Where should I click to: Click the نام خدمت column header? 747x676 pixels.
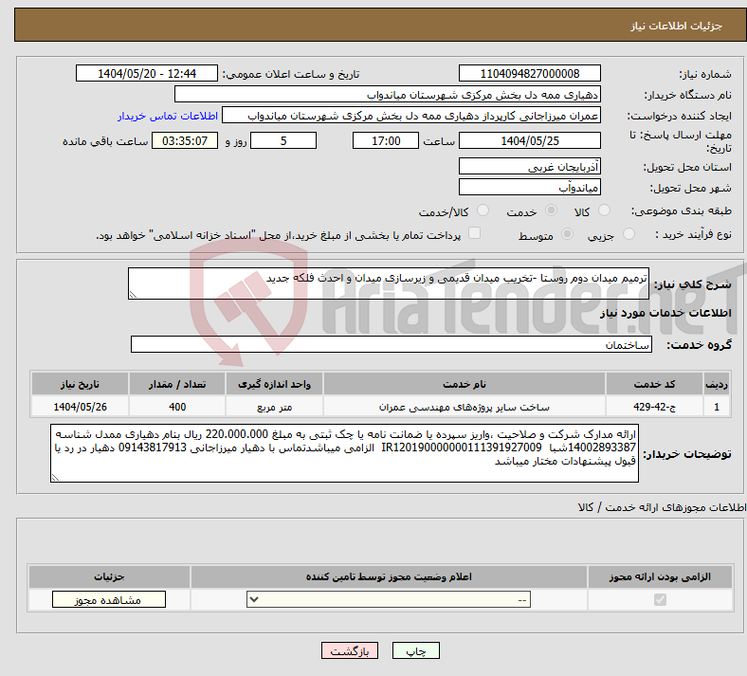(465, 384)
